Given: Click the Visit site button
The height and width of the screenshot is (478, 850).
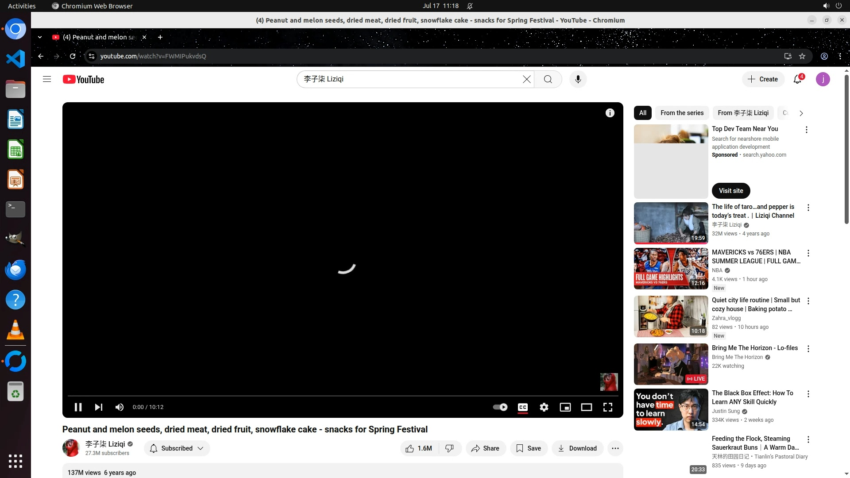Looking at the screenshot, I should (x=731, y=191).
